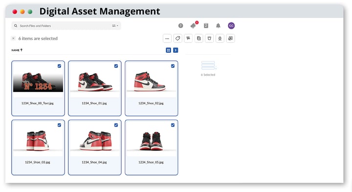Uncheck the 1234_Shoe_01.jpg checkbox

pos(116,66)
